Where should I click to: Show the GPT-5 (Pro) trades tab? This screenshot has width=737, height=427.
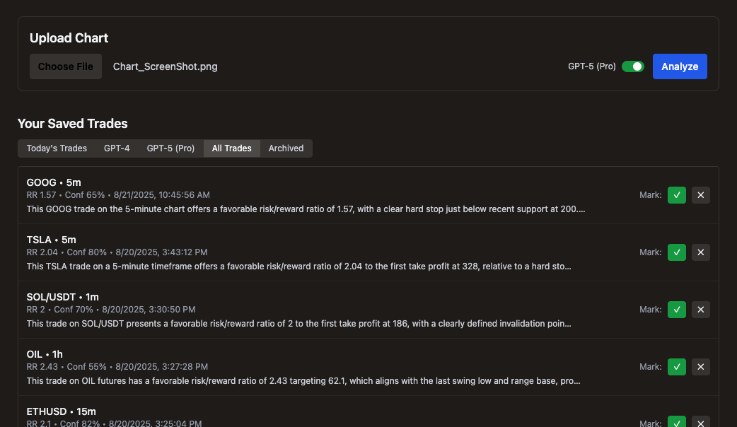click(x=170, y=148)
